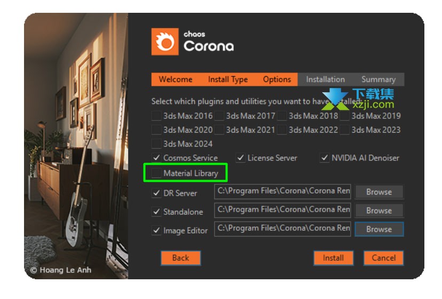Uncheck the DR Server checkbox
This screenshot has height=299, width=442.
156,193
